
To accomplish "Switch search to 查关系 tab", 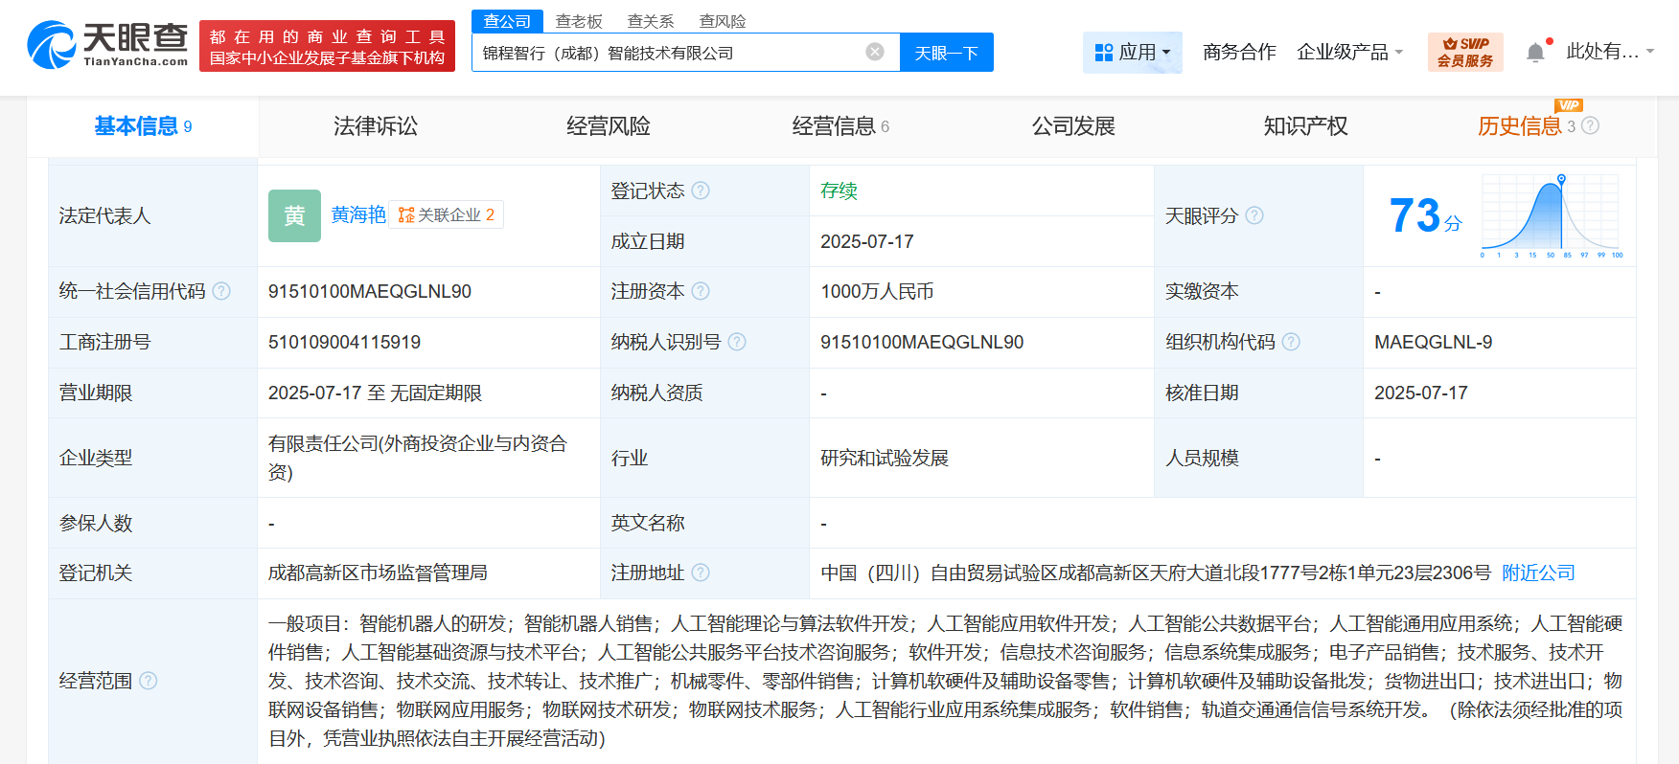I will click(651, 21).
